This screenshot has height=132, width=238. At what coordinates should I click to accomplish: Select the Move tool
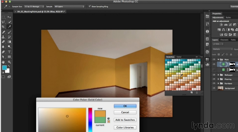(x=9, y=17)
